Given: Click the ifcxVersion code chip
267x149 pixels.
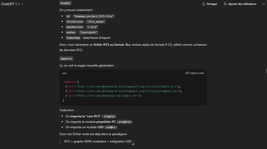Looking at the screenshot, I should tap(75, 22).
